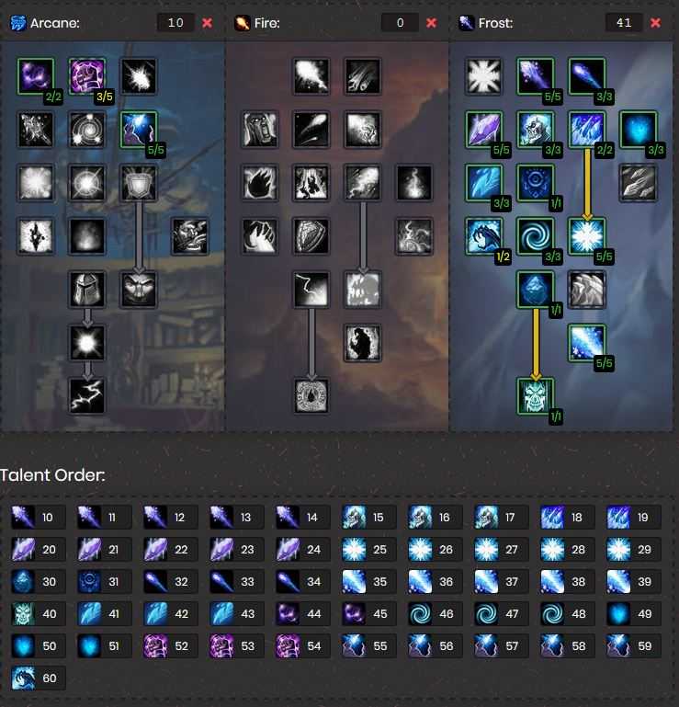Click the Frost tree header label
This screenshot has height=707, width=679.
click(495, 23)
